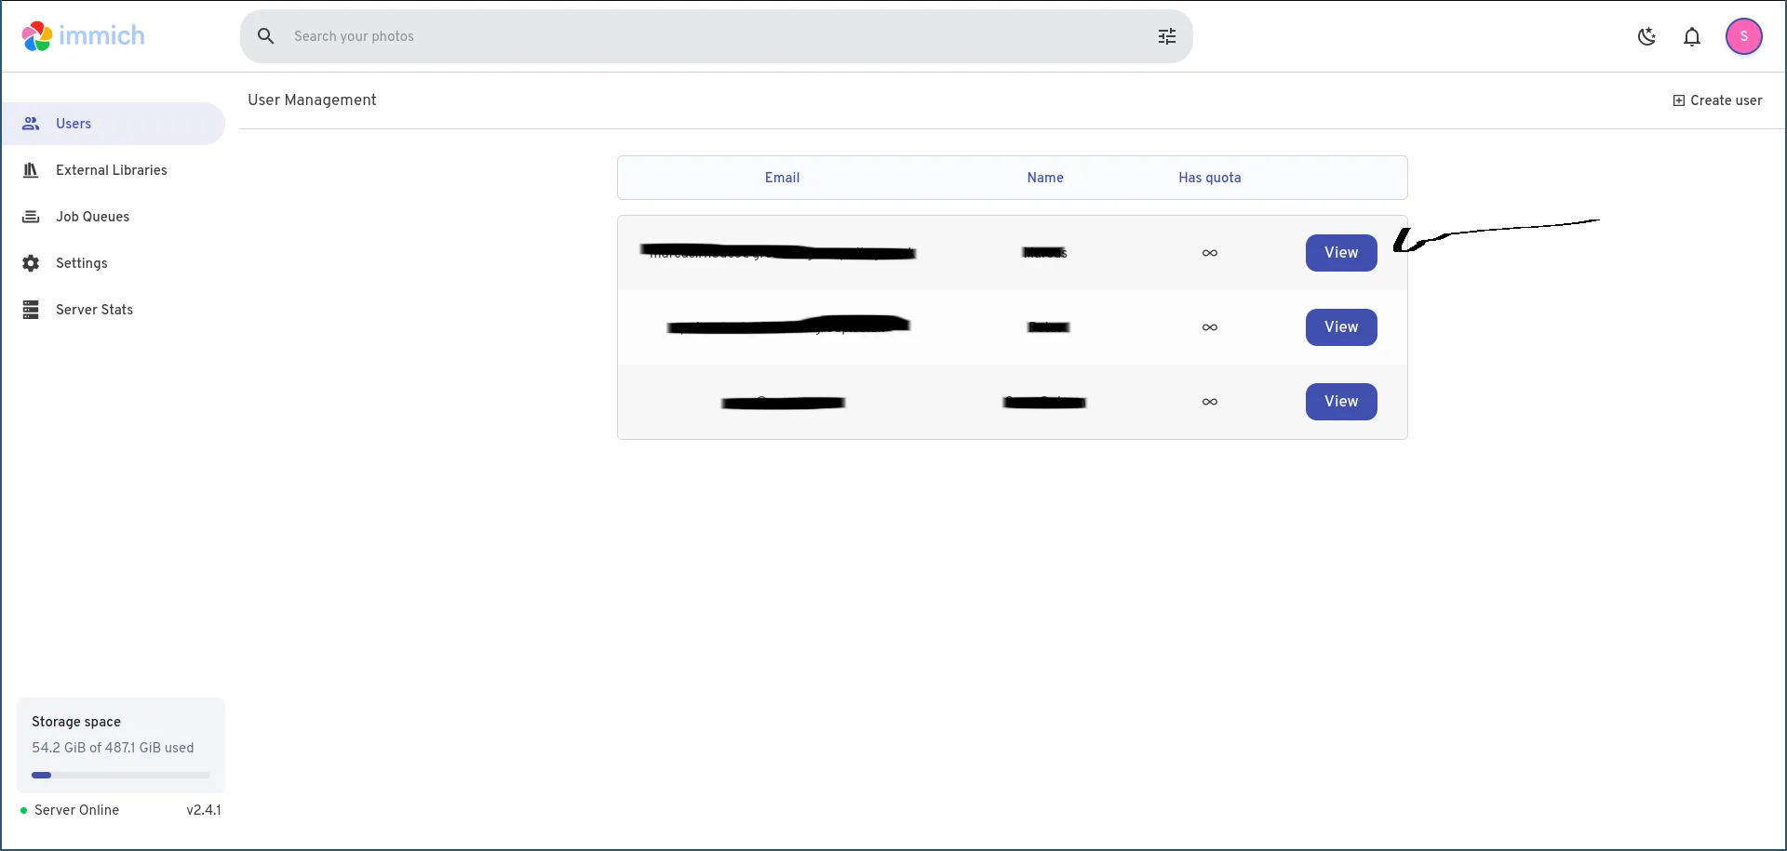Click the Create user button

[1717, 100]
